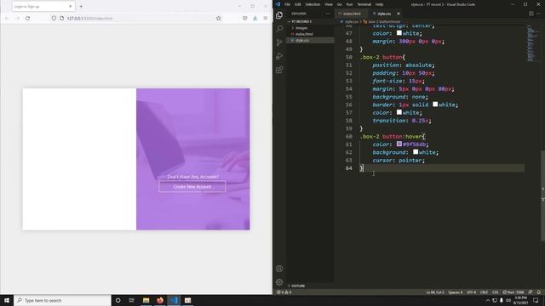Open the white swatch on background line 62
Viewport: 545px width, 306px height.
pos(416,151)
